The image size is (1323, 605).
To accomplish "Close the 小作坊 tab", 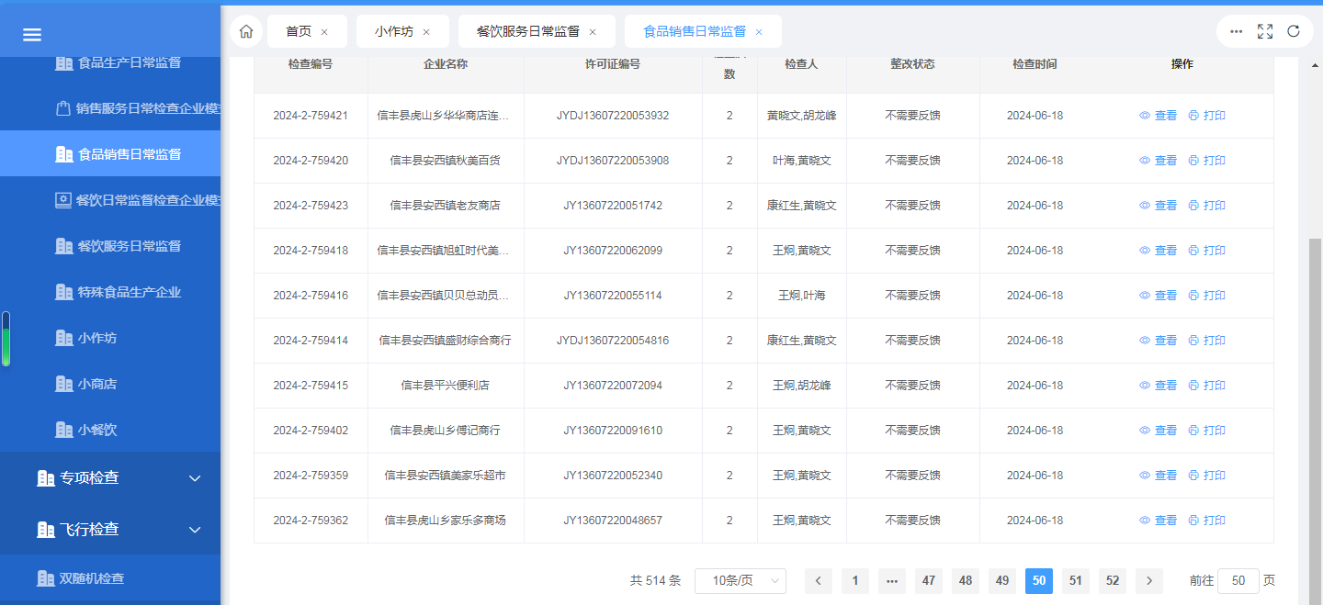I will click(x=426, y=32).
